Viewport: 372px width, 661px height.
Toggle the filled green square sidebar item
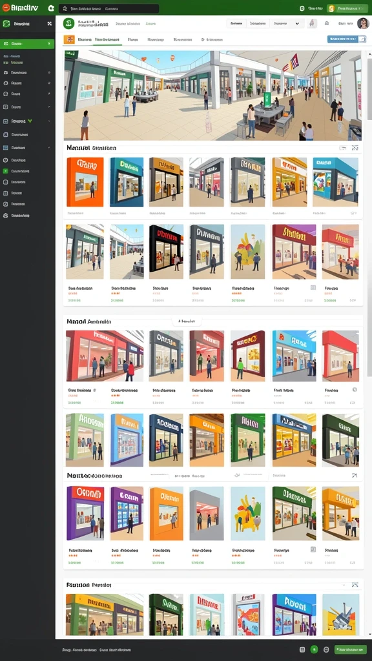[x=5, y=171]
